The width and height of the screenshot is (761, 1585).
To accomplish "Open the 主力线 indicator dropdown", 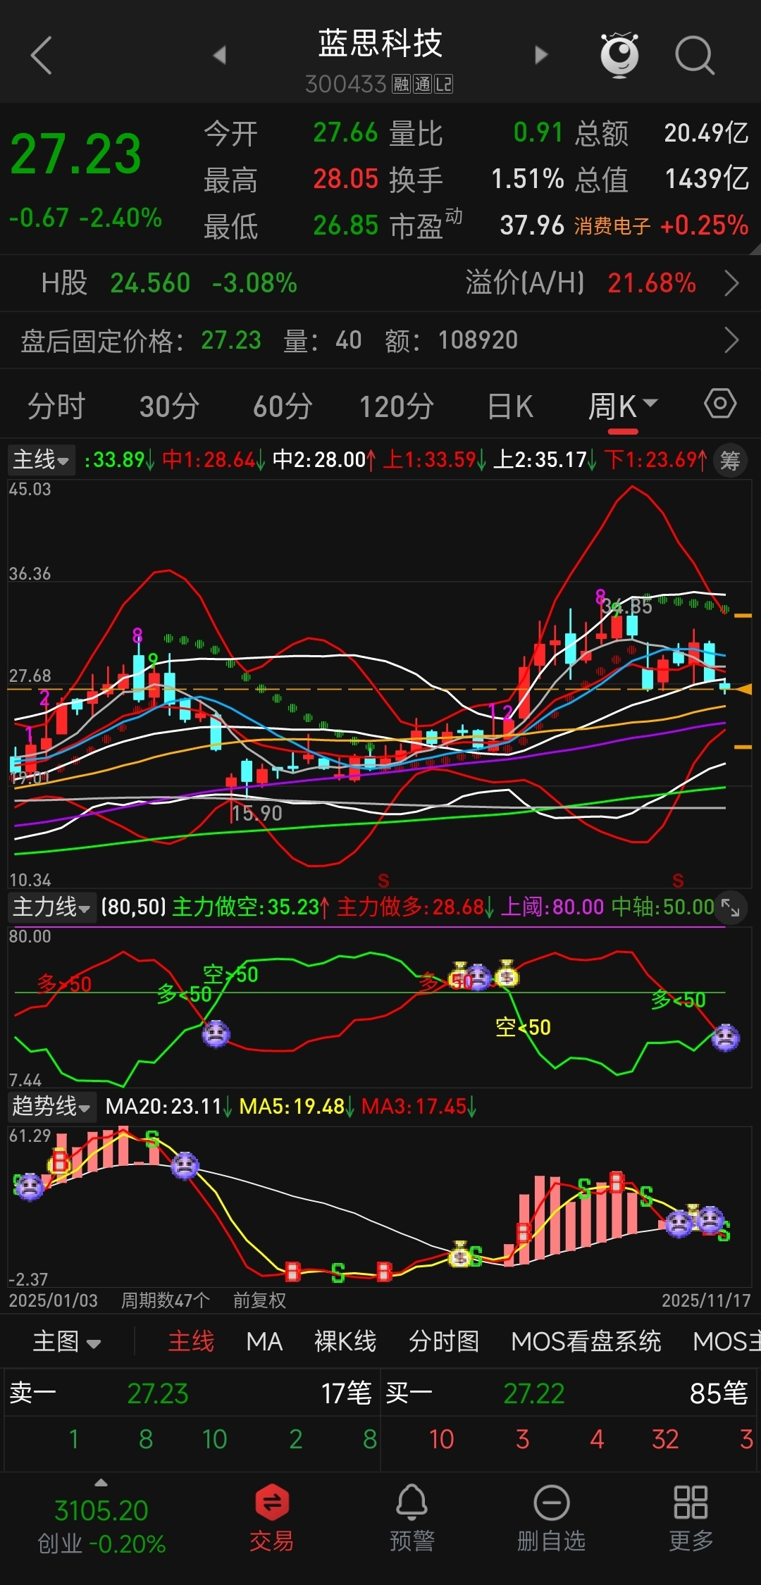I will 51,907.
